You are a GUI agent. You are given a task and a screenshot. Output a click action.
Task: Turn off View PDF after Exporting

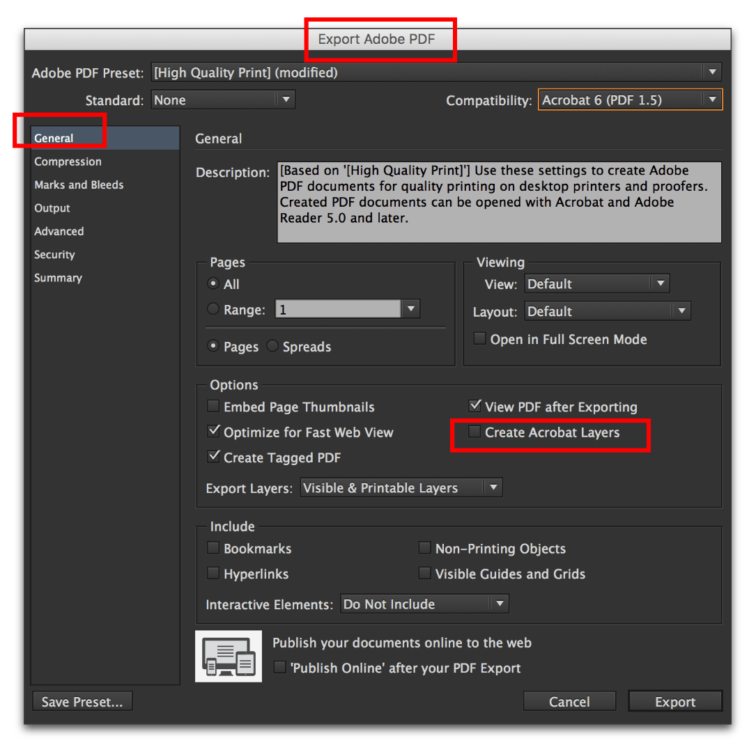click(x=475, y=406)
